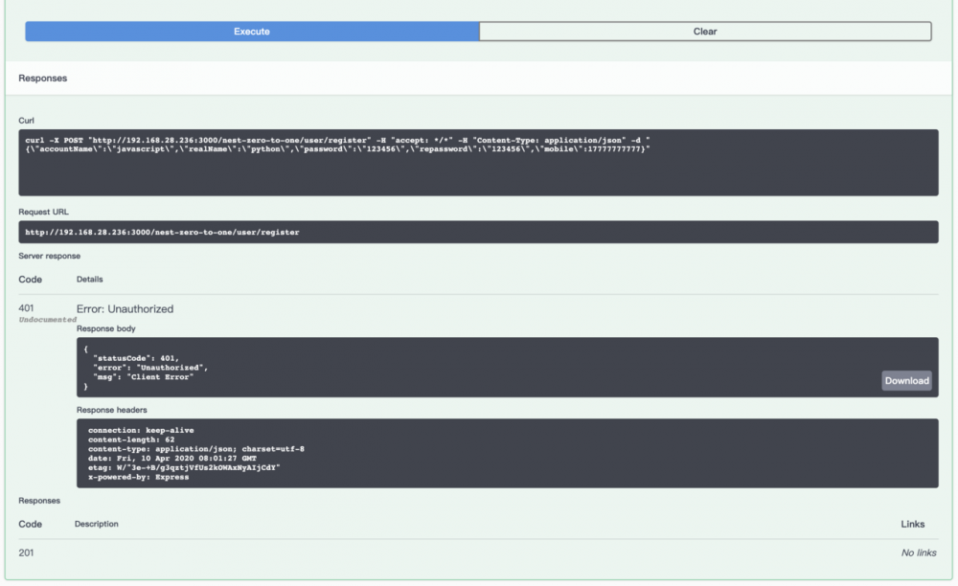This screenshot has width=958, height=586.
Task: Click the Details column header
Action: (x=88, y=279)
